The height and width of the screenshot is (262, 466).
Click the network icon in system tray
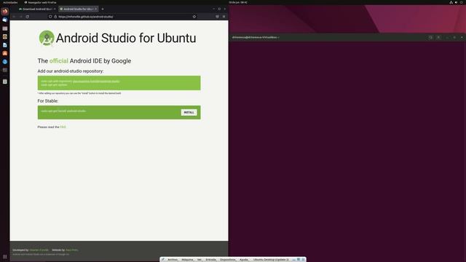(x=451, y=2)
